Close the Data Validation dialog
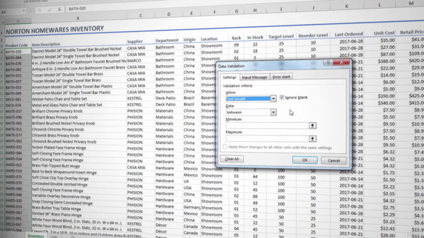424x238 pixels. point(341,62)
